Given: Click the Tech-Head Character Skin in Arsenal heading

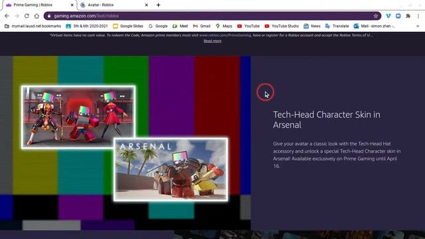Looking at the screenshot, I should (x=327, y=119).
